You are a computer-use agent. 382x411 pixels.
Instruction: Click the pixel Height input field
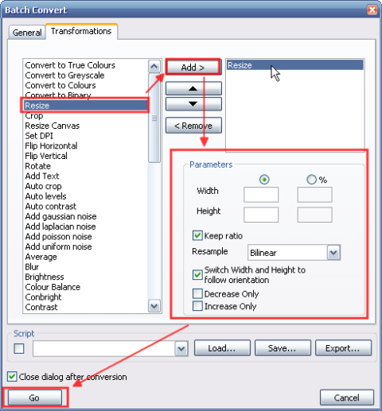click(261, 215)
